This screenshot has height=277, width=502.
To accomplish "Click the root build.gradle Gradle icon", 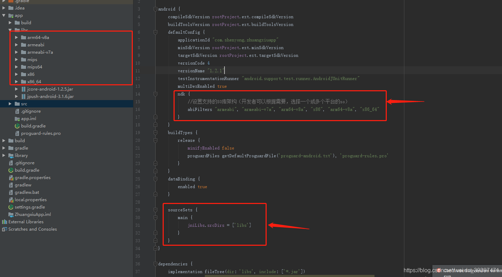I will [11, 170].
